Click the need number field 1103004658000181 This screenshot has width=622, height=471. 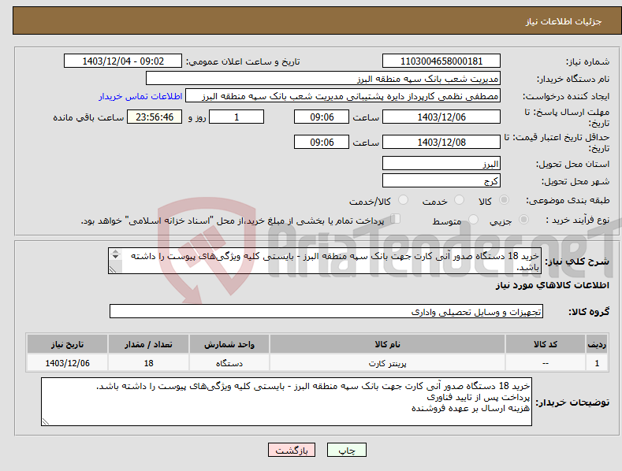pyautogui.click(x=441, y=61)
